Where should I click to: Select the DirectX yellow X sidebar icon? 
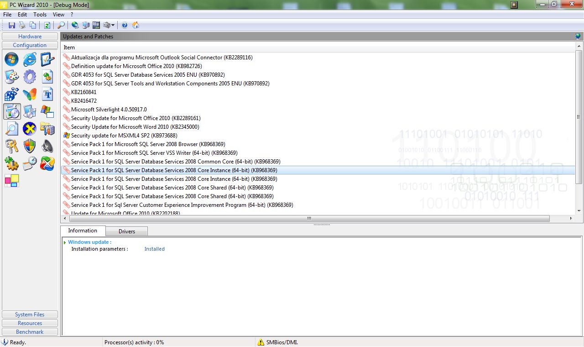click(x=30, y=129)
